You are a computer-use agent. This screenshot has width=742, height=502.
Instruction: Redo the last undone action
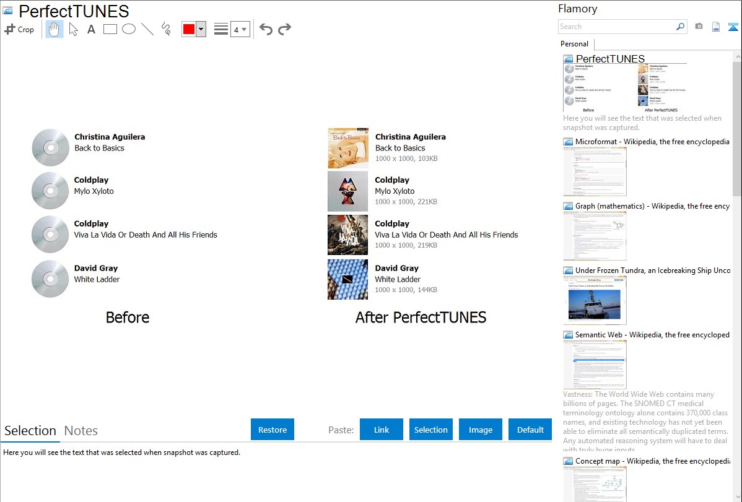[284, 29]
